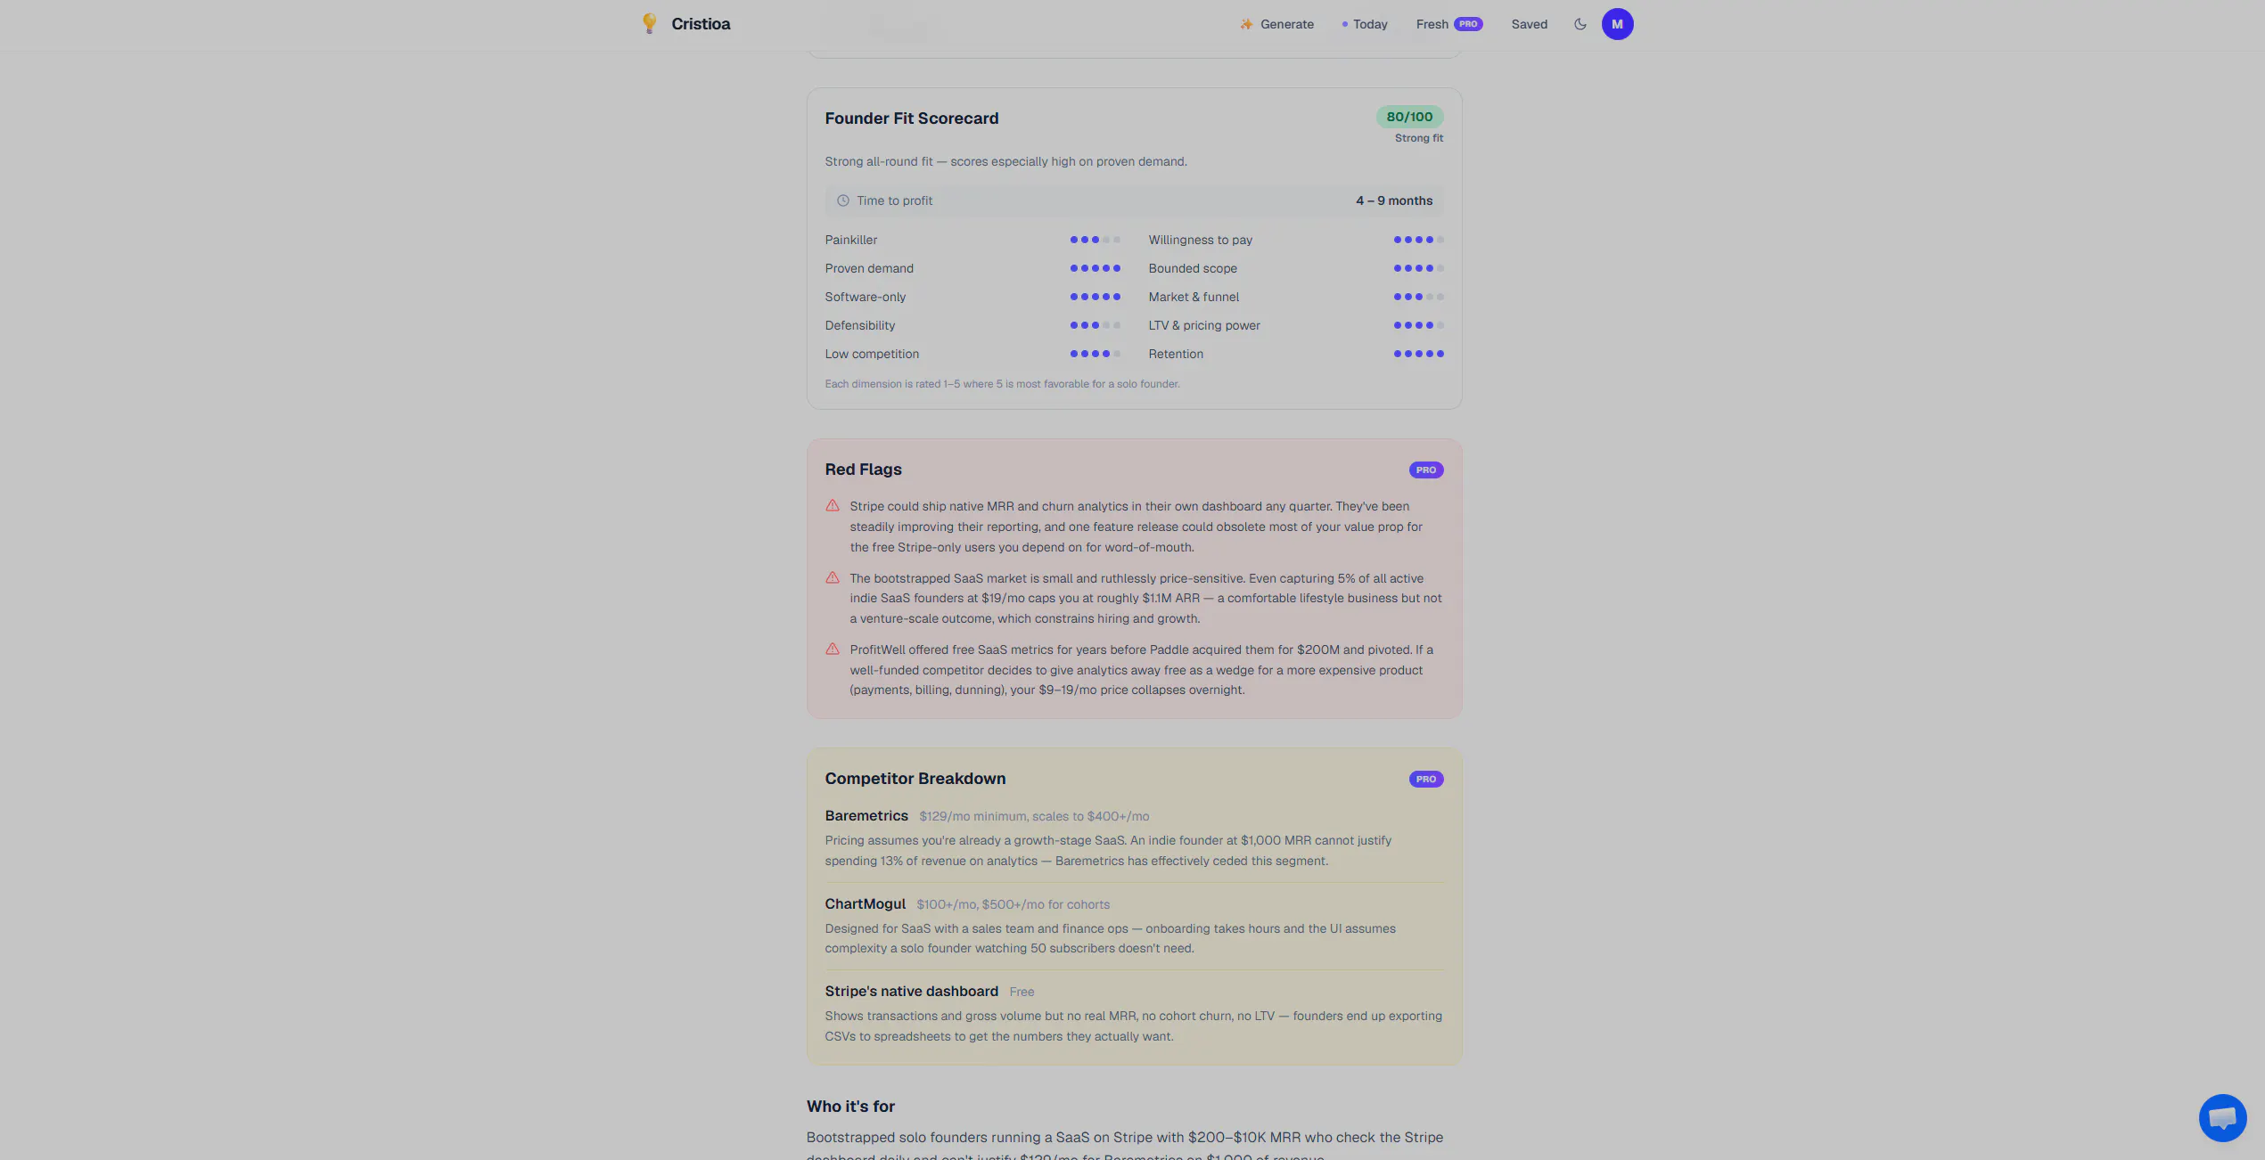The width and height of the screenshot is (2265, 1160).
Task: Click the Bounded scope rating dots
Action: click(1419, 268)
